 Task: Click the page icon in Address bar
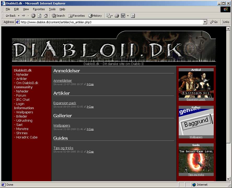click(18, 22)
